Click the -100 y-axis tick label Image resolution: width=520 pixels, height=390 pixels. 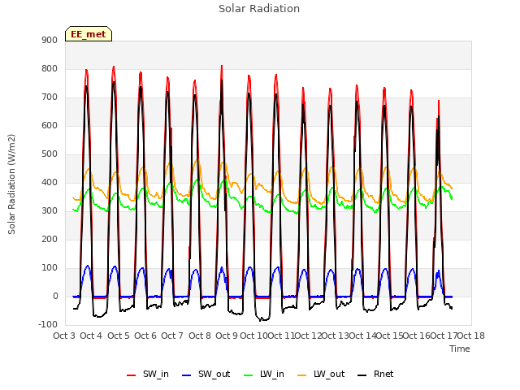tap(48, 324)
